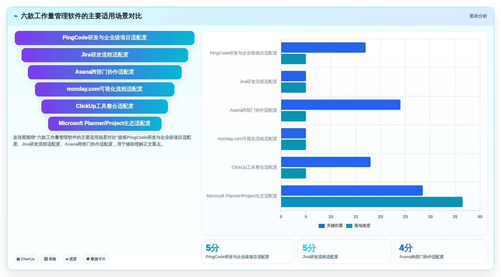The height and width of the screenshot is (277, 501).
Task: Click the 进度 tag chip
Action: pos(71,259)
